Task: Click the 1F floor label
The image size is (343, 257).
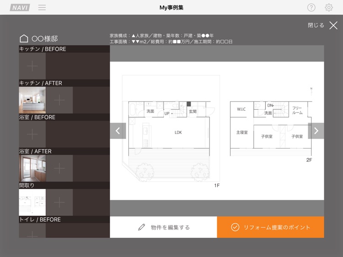Action: [217, 186]
